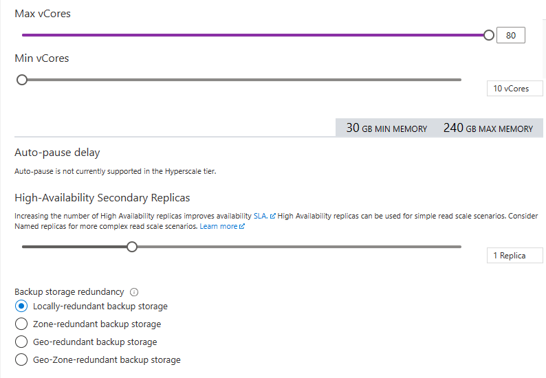This screenshot has width=546, height=378.
Task: Select Geo-redundant backup storage radio button
Action: point(21,342)
